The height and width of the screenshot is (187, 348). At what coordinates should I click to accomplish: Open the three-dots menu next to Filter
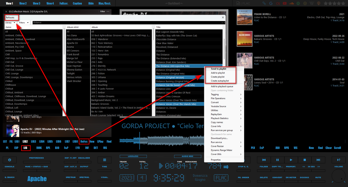(x=108, y=11)
